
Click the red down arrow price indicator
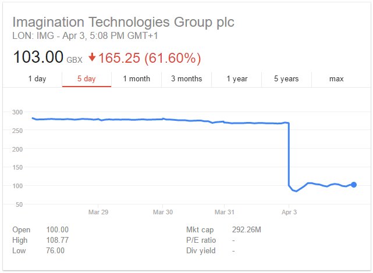(92, 58)
